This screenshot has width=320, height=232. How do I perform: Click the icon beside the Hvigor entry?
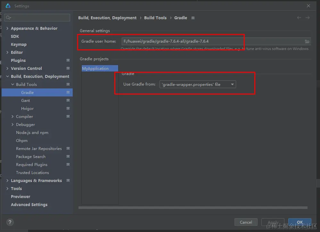tap(68, 108)
